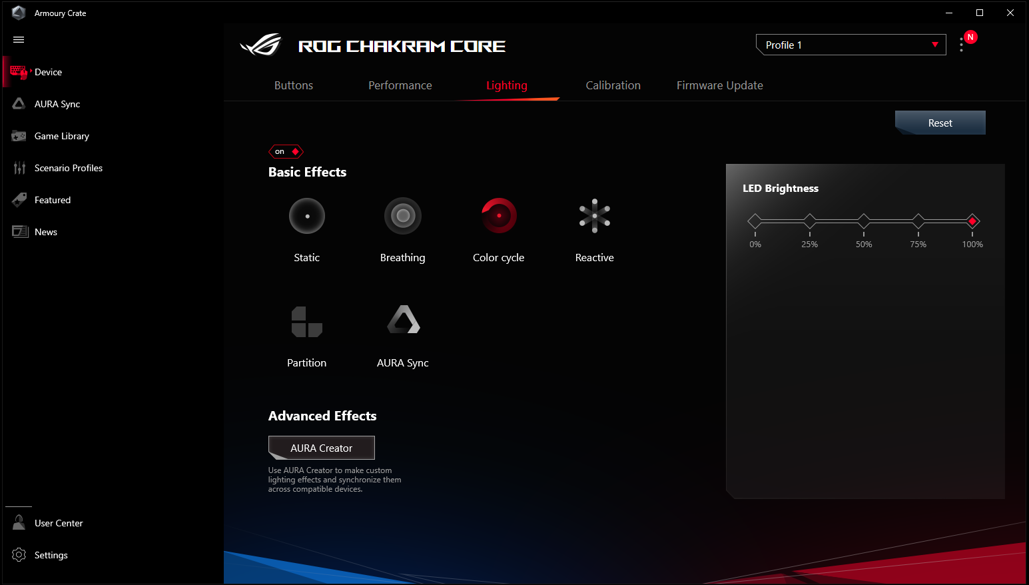Set LED brightness to 100%

coord(972,221)
